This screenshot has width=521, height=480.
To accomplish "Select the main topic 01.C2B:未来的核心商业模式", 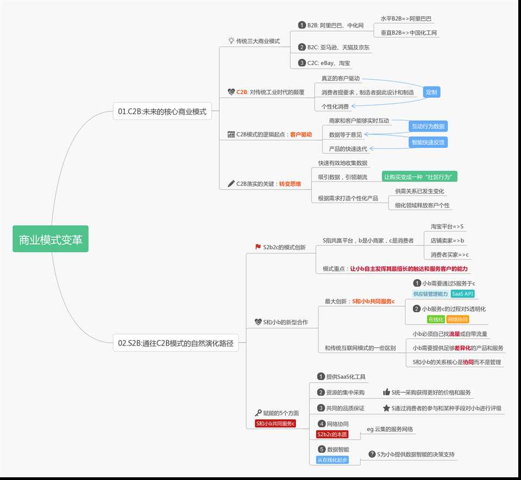I will 162,111.
